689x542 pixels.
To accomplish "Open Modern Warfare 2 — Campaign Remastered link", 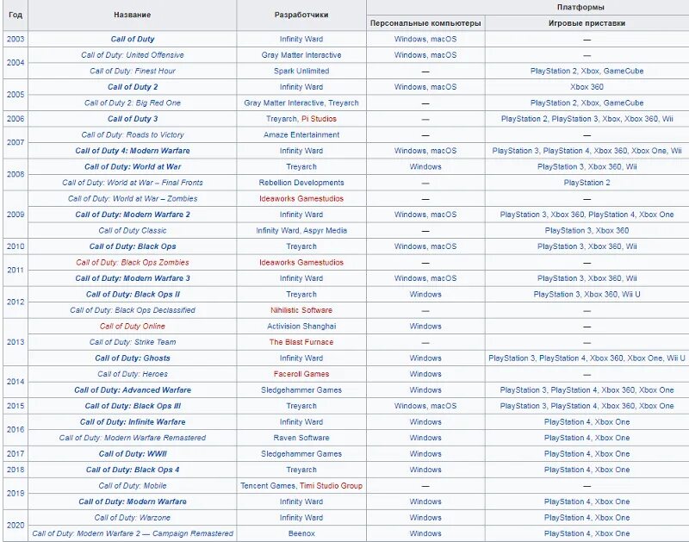I will tap(133, 533).
